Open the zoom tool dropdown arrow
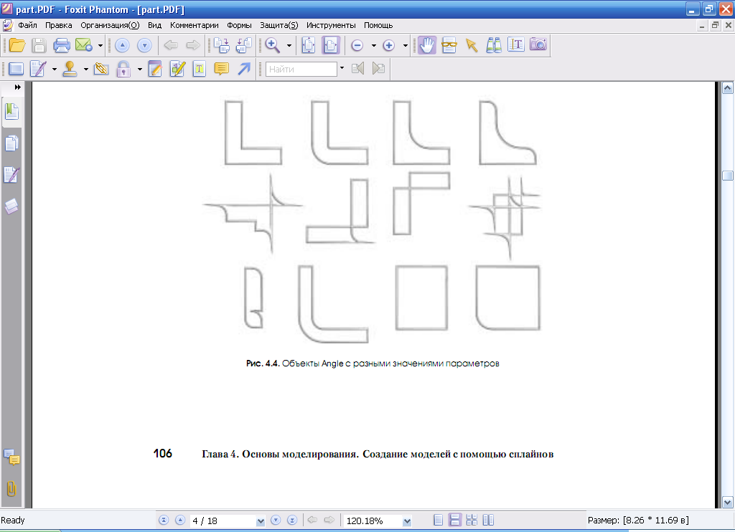This screenshot has width=735, height=532. [x=289, y=45]
